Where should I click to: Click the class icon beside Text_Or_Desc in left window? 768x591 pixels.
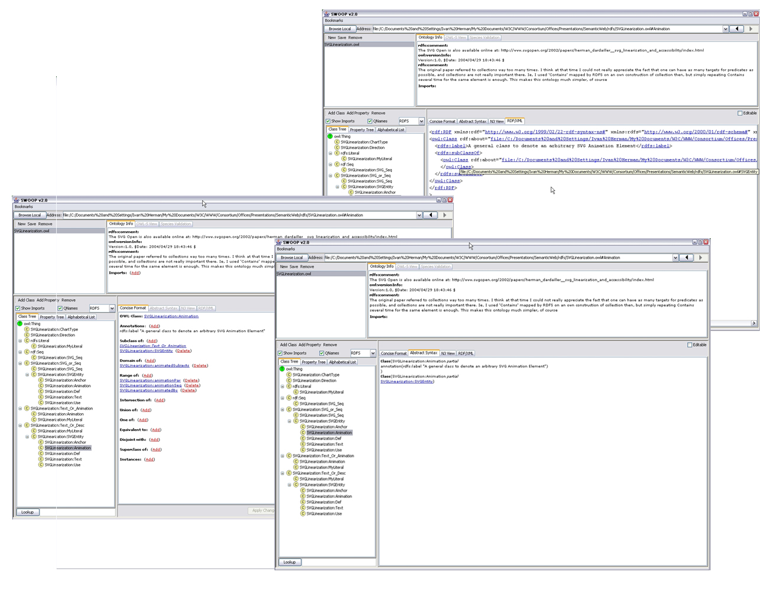[27, 426]
